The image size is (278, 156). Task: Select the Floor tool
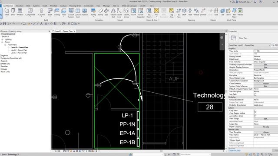pyautogui.click(x=64, y=12)
